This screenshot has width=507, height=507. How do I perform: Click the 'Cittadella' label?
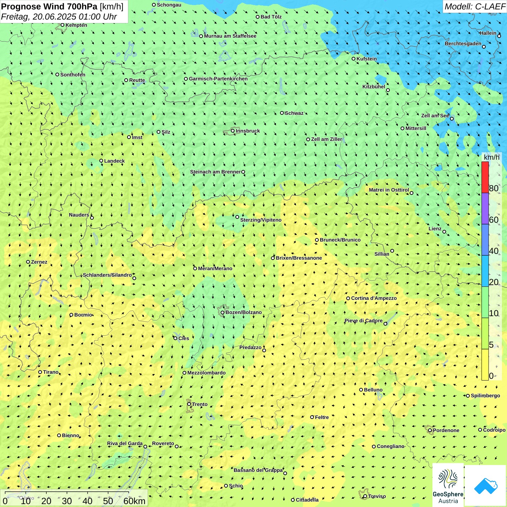(307, 500)
